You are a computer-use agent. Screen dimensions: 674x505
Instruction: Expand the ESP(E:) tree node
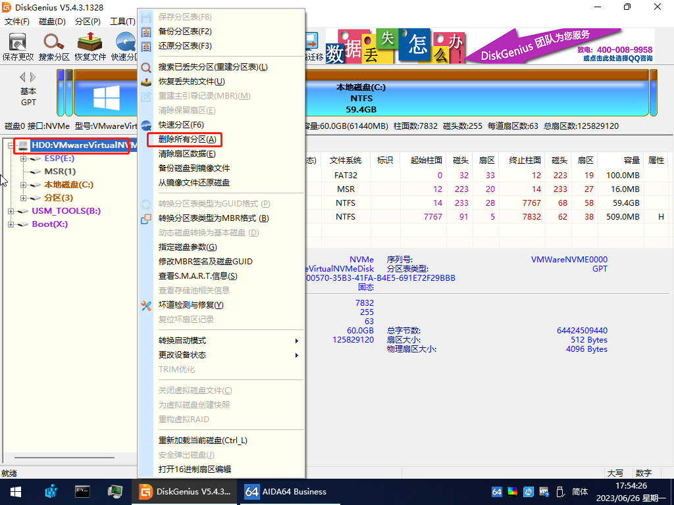pyautogui.click(x=23, y=159)
